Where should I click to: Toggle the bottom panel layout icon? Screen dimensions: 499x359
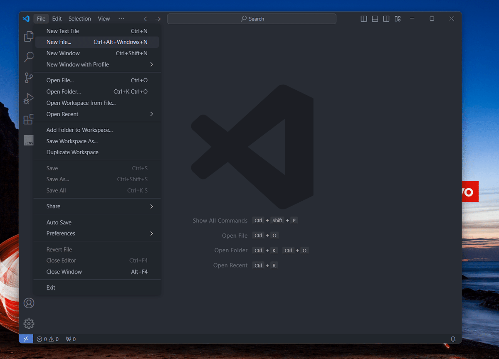tap(375, 19)
